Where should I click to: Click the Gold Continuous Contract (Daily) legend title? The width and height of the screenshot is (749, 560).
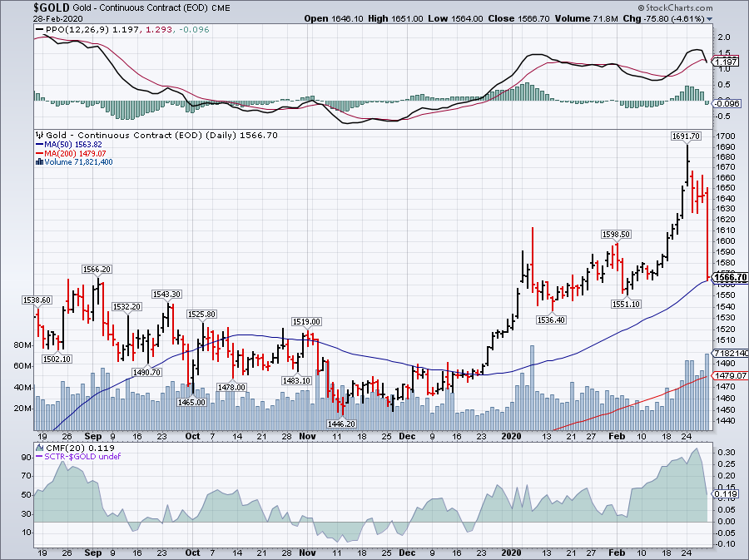coord(162,136)
